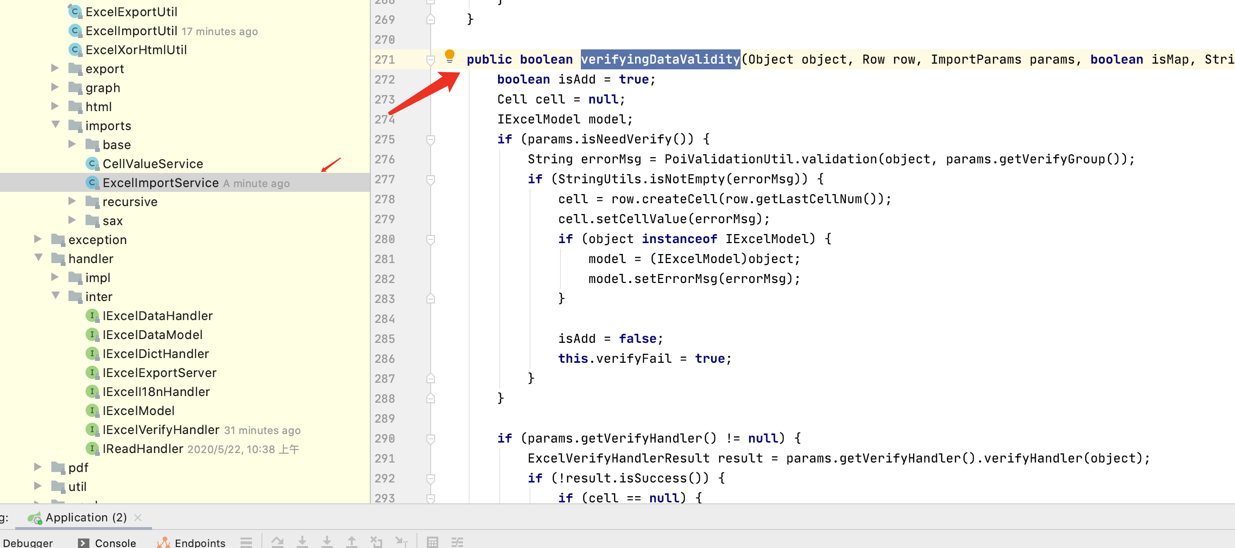Expand the recursive folder
This screenshot has width=1235, height=548.
click(72, 201)
